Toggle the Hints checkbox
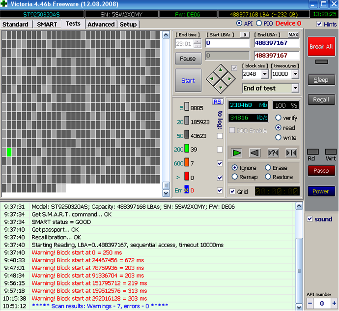 319,24
